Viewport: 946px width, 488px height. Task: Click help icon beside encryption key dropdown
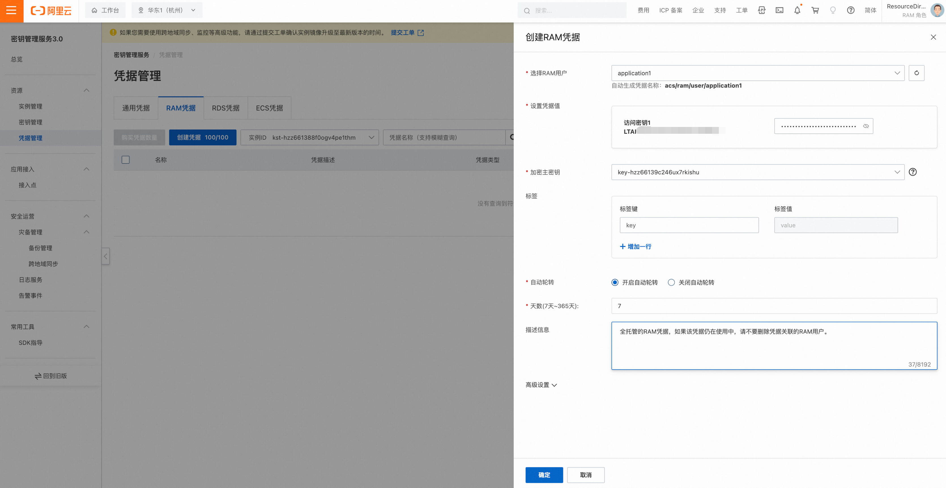912,172
